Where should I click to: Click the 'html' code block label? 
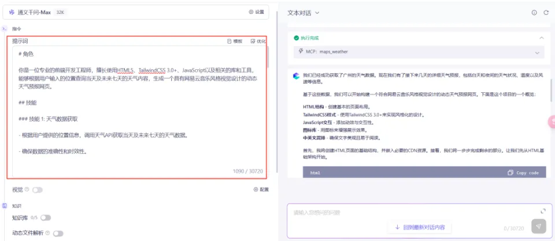[x=315, y=173]
